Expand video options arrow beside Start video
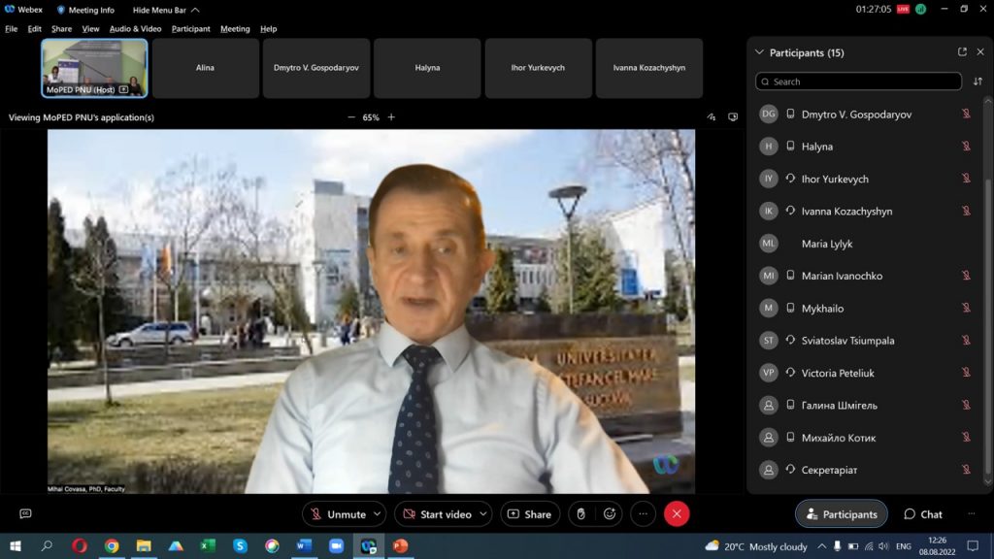The height and width of the screenshot is (559, 994). pos(483,514)
